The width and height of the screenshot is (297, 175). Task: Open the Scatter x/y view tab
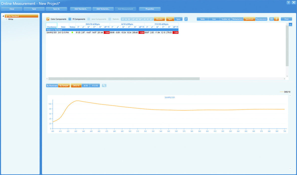coord(226,19)
